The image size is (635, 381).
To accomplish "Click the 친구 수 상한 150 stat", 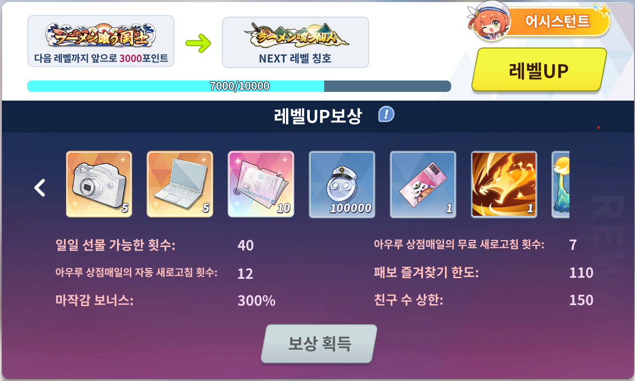I will [x=484, y=300].
